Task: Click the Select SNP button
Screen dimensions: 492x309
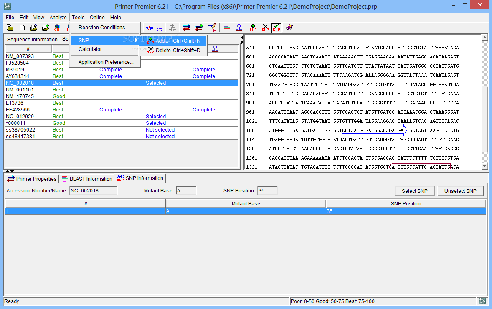Action: (x=414, y=191)
